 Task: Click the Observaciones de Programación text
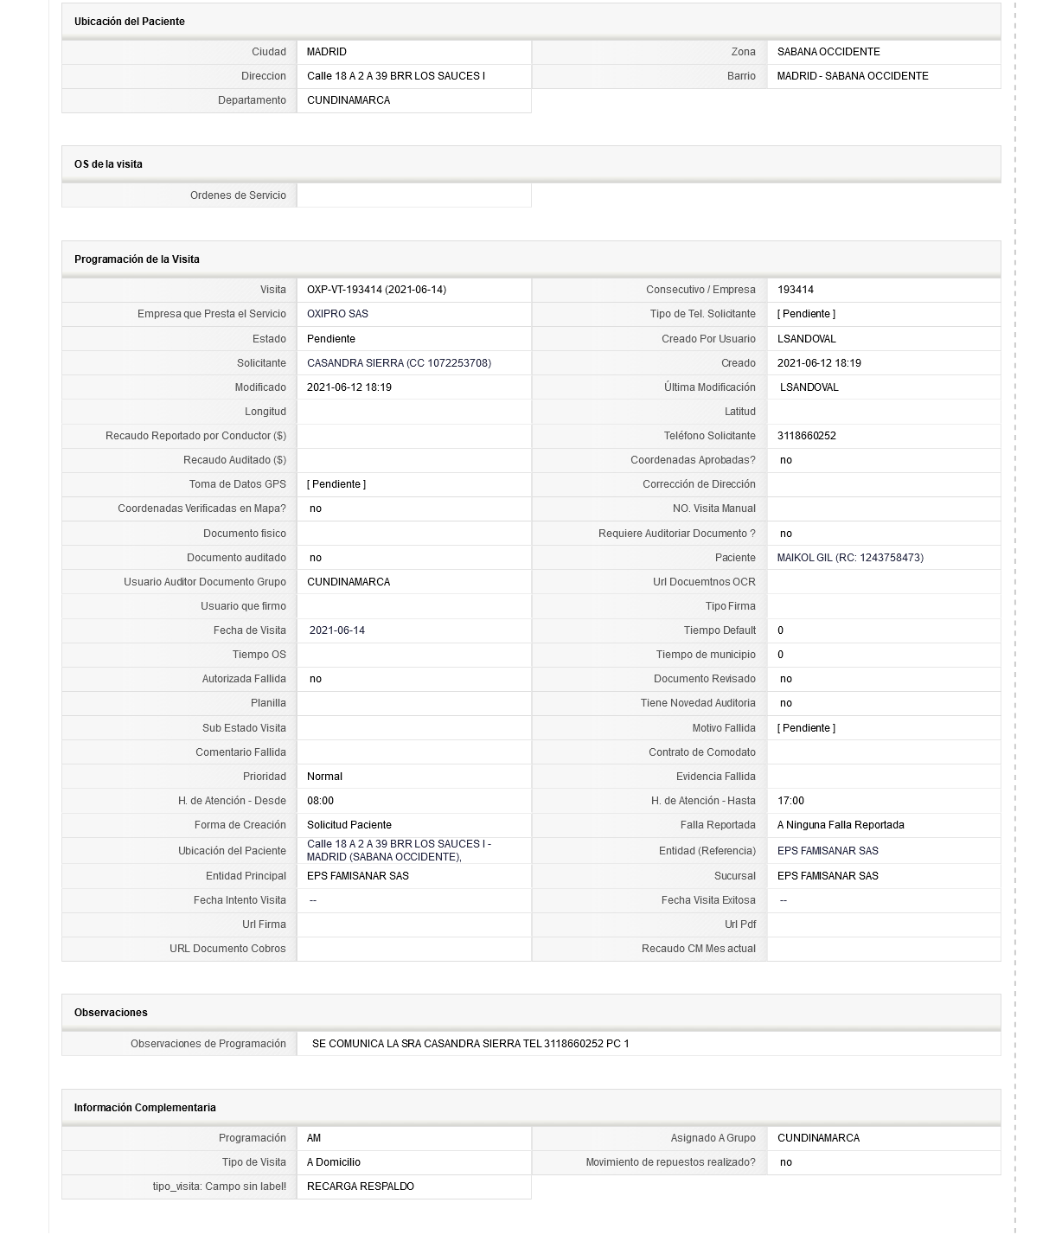pyautogui.click(x=470, y=1044)
